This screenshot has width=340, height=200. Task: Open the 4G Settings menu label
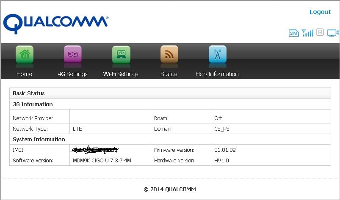[x=73, y=74]
